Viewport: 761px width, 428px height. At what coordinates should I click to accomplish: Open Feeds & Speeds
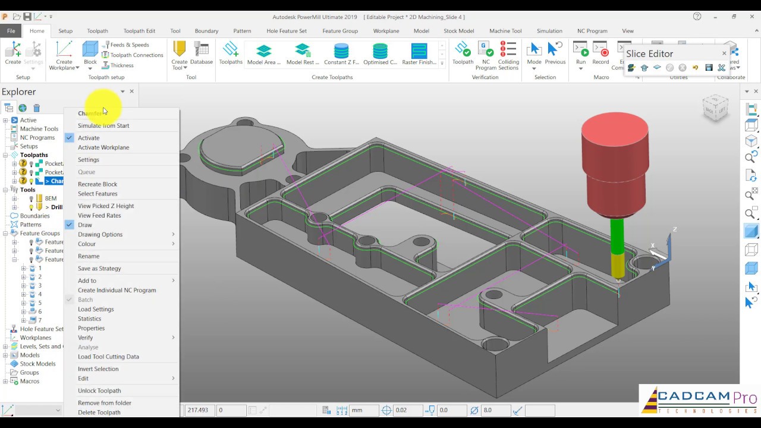coord(125,45)
